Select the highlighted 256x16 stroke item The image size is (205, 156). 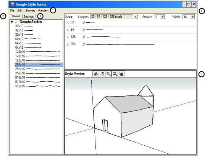tap(39, 65)
